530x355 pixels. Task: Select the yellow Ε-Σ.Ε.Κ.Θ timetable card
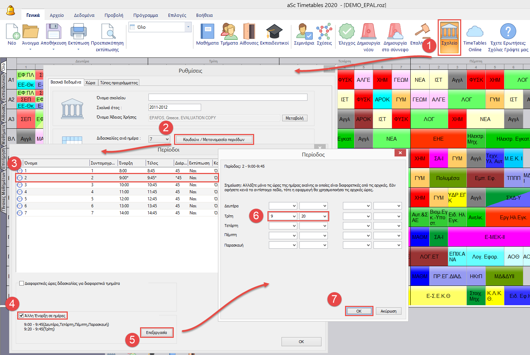click(438, 296)
